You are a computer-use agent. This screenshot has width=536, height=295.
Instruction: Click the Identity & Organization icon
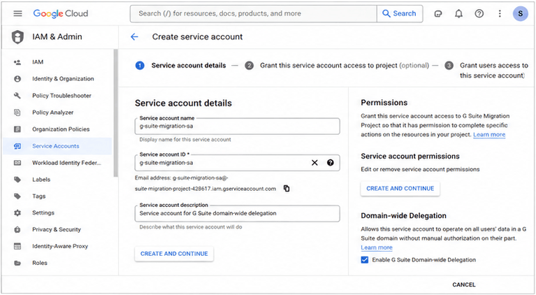pos(17,79)
